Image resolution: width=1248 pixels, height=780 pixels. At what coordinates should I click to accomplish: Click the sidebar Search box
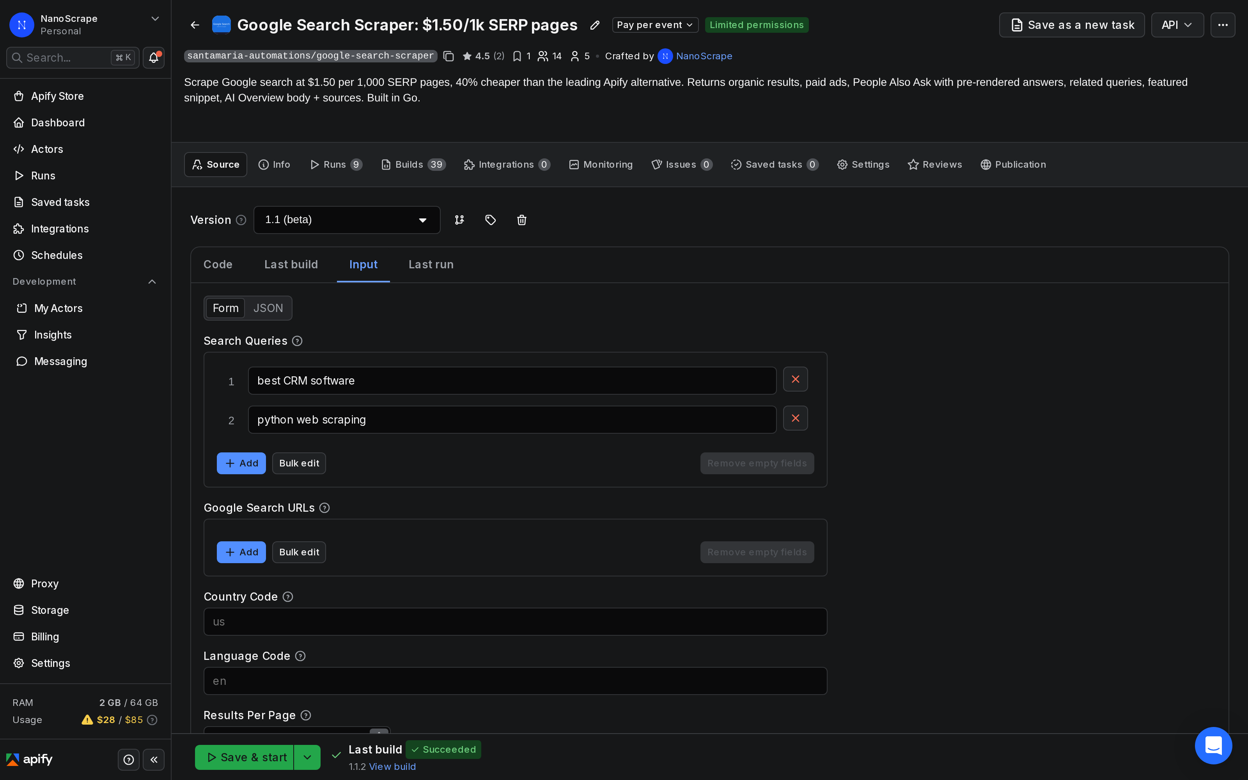[x=73, y=57]
